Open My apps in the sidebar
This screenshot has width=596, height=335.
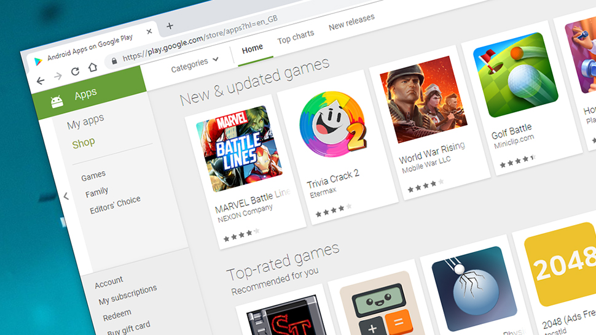tap(85, 121)
